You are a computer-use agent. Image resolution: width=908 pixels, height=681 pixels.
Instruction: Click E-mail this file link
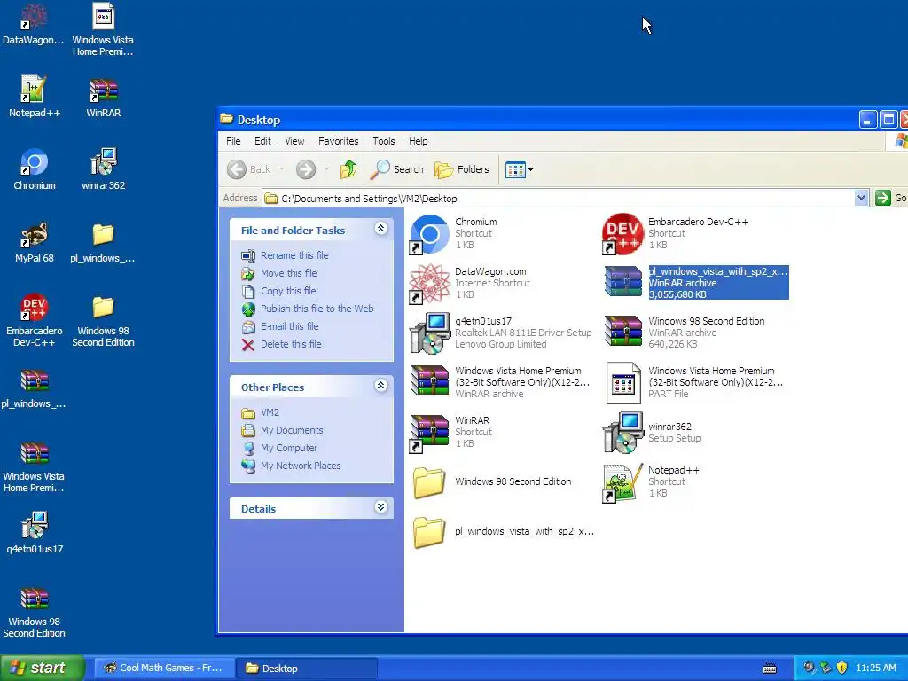click(290, 326)
